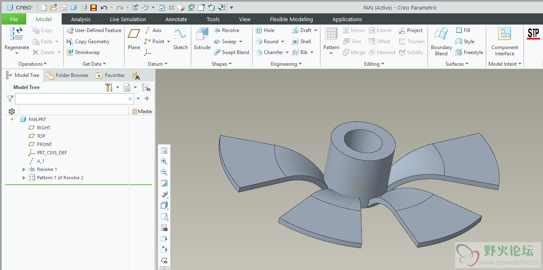Screen dimensions: 543x270
Task: Start a new Sketch
Action: point(180,39)
